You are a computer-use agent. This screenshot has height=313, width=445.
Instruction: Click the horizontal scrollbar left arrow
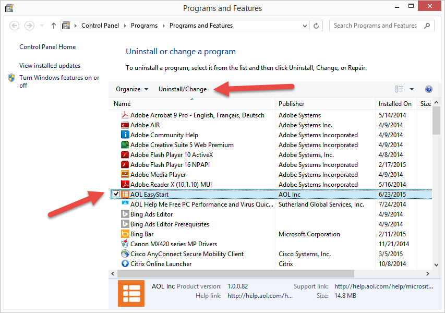click(x=113, y=273)
